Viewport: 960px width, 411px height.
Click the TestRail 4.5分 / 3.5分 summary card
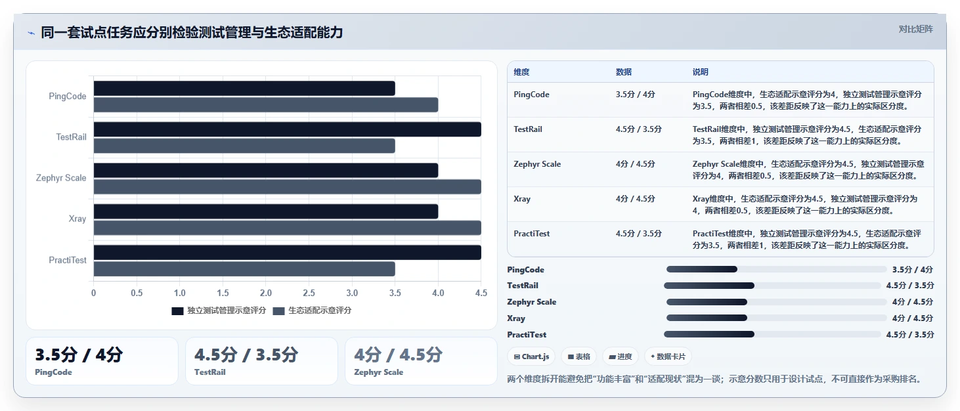click(261, 361)
